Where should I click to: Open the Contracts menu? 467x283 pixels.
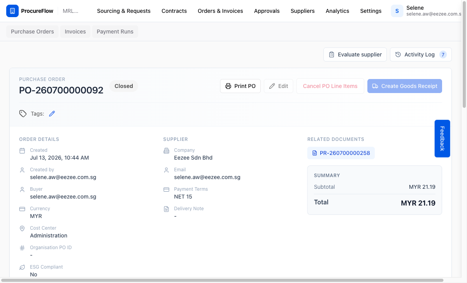pyautogui.click(x=174, y=11)
